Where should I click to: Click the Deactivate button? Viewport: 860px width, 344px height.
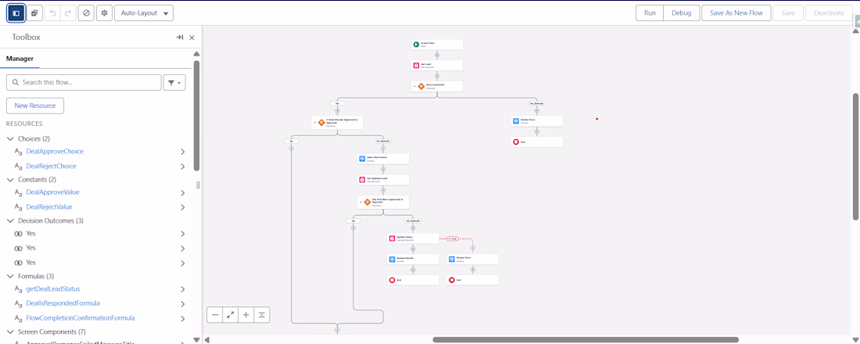(829, 13)
